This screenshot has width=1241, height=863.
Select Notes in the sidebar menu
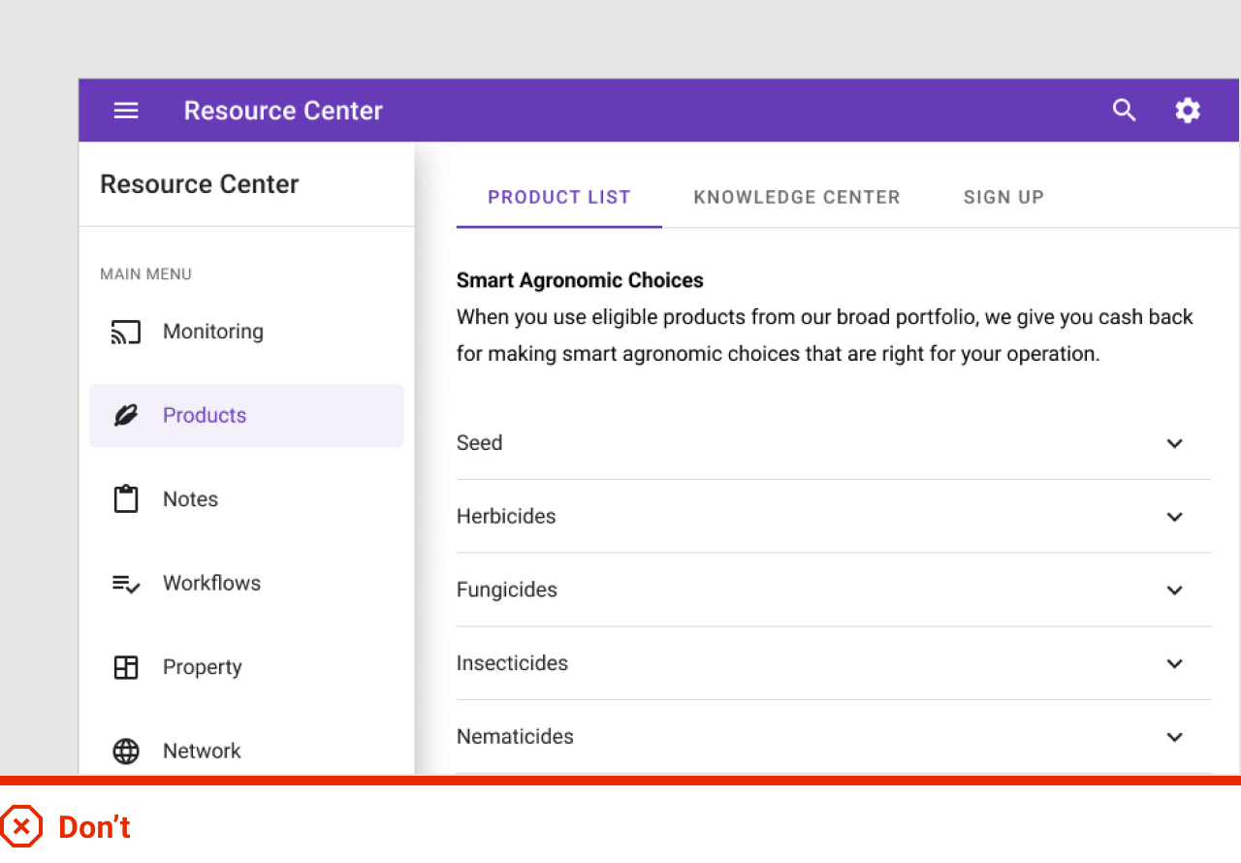[190, 499]
